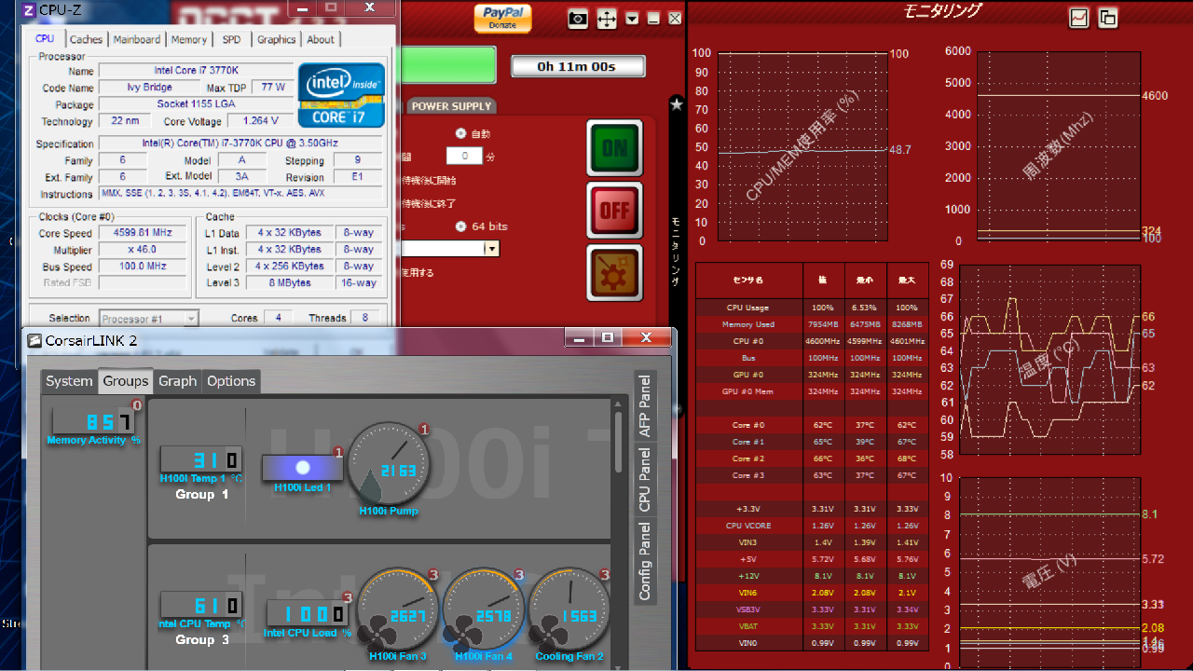Click the monitoring detach windows icon

pos(1108,18)
